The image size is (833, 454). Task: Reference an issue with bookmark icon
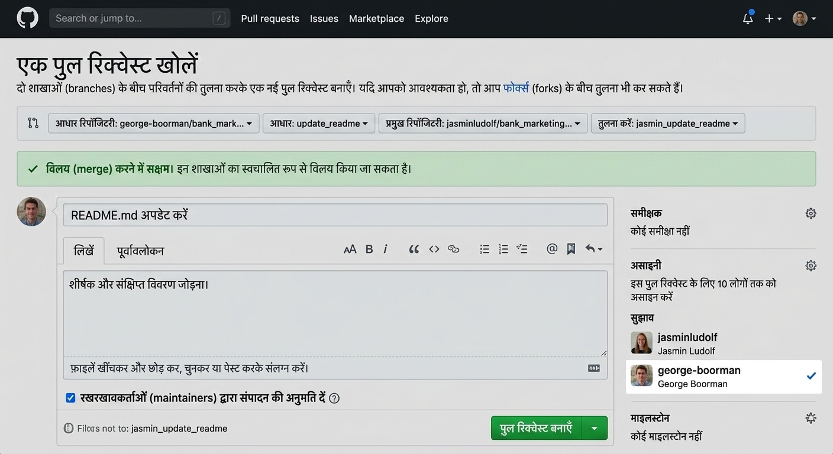571,249
